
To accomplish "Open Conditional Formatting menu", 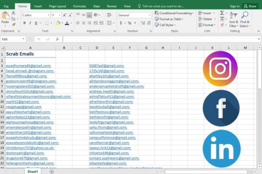I will 174,13.
